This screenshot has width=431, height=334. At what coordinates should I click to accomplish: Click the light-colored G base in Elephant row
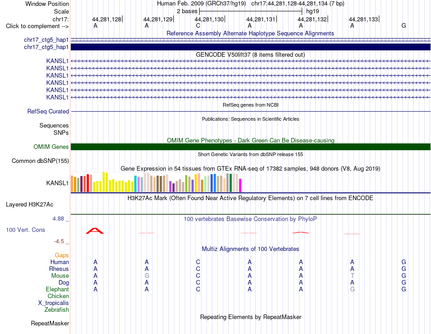tap(352, 289)
